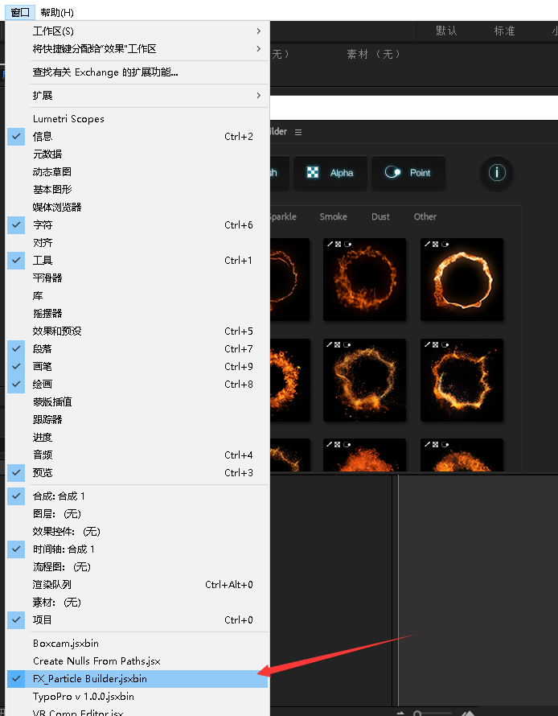Viewport: 558px width, 716px height.
Task: Open the 渲染队列 panel
Action: (137, 585)
